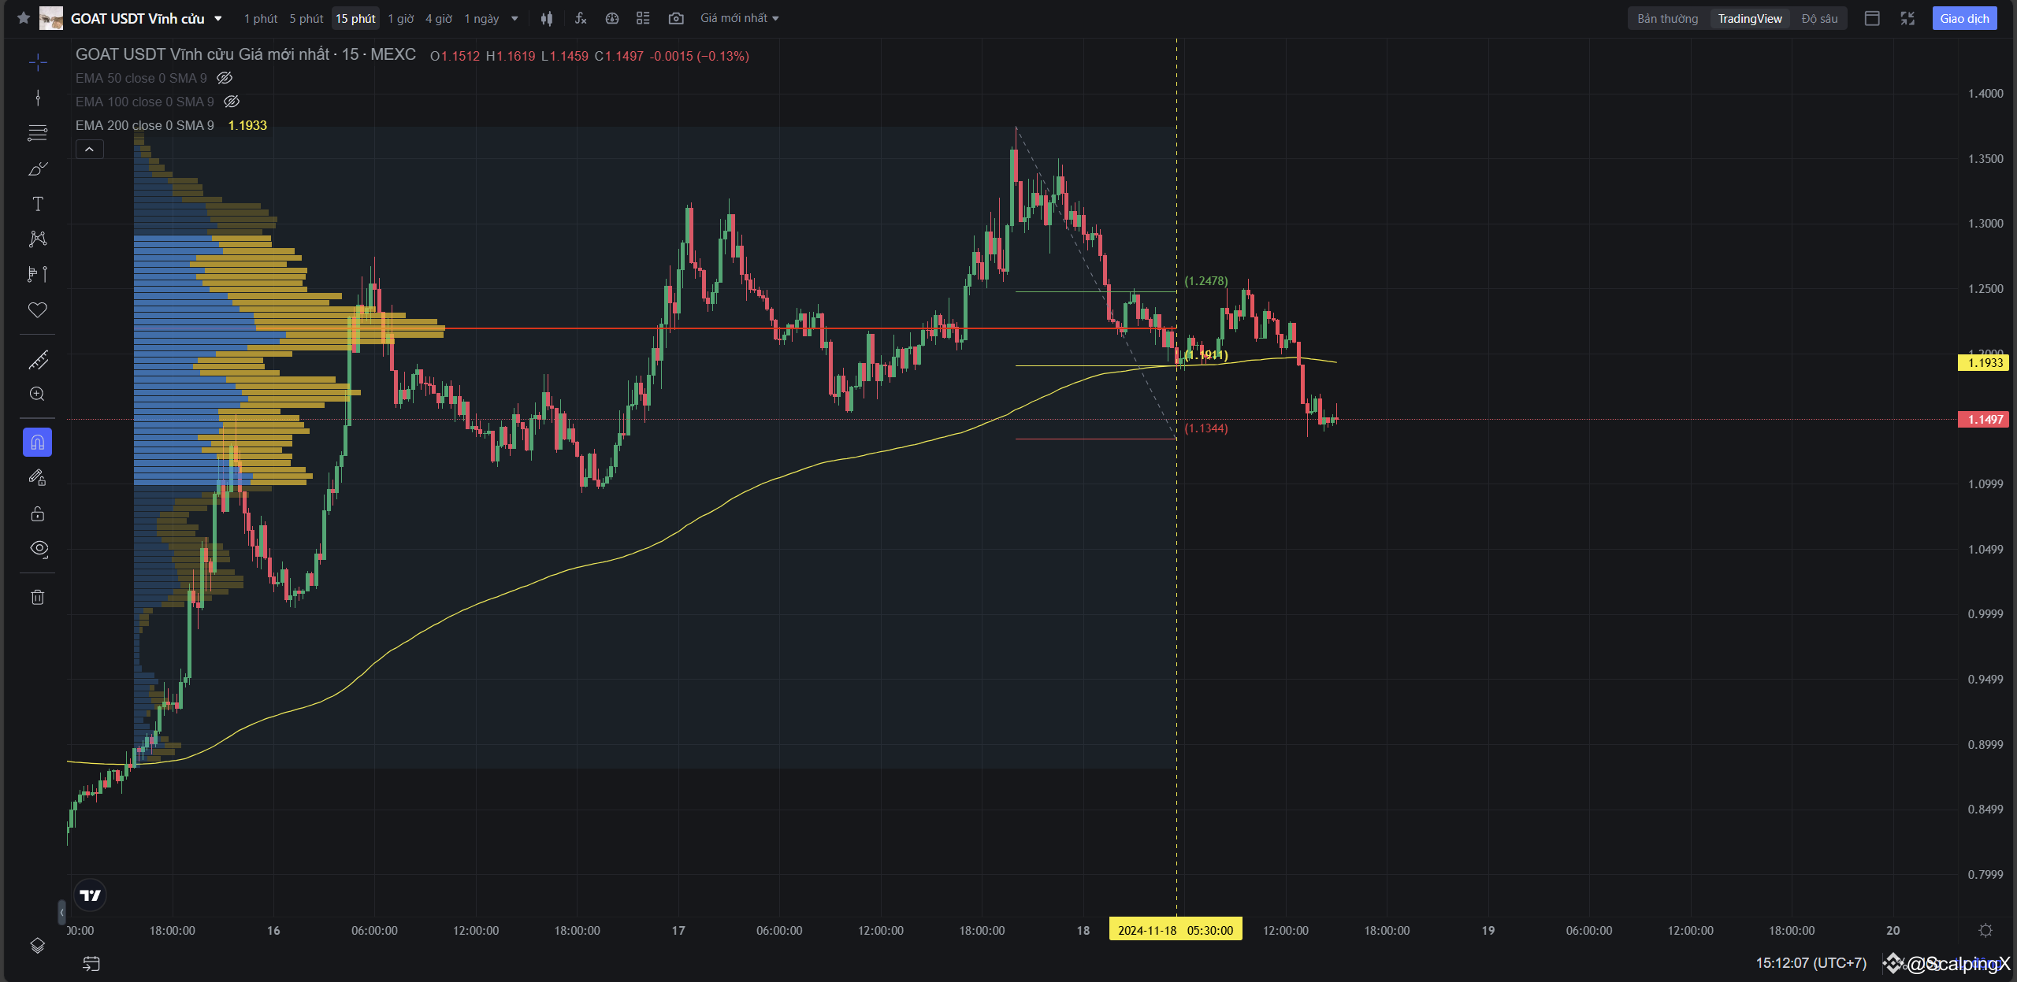Switch to the Độ sâu tab
This screenshot has width=2017, height=982.
(x=1818, y=17)
